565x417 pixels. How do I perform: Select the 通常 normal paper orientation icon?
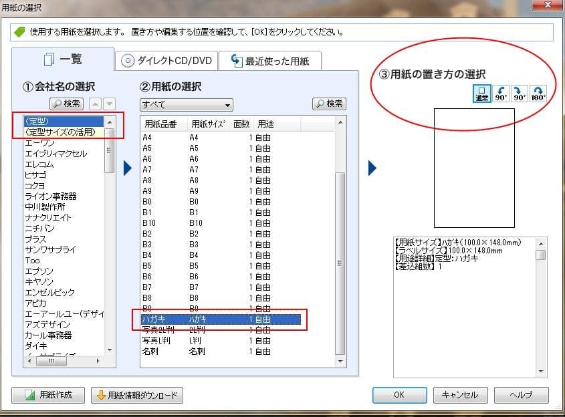[481, 94]
